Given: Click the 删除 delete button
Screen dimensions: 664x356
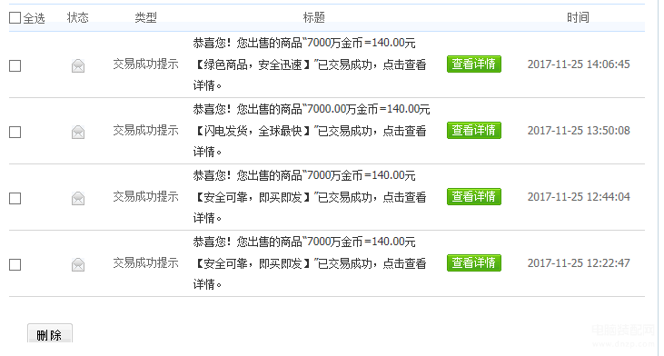Looking at the screenshot, I should [50, 334].
